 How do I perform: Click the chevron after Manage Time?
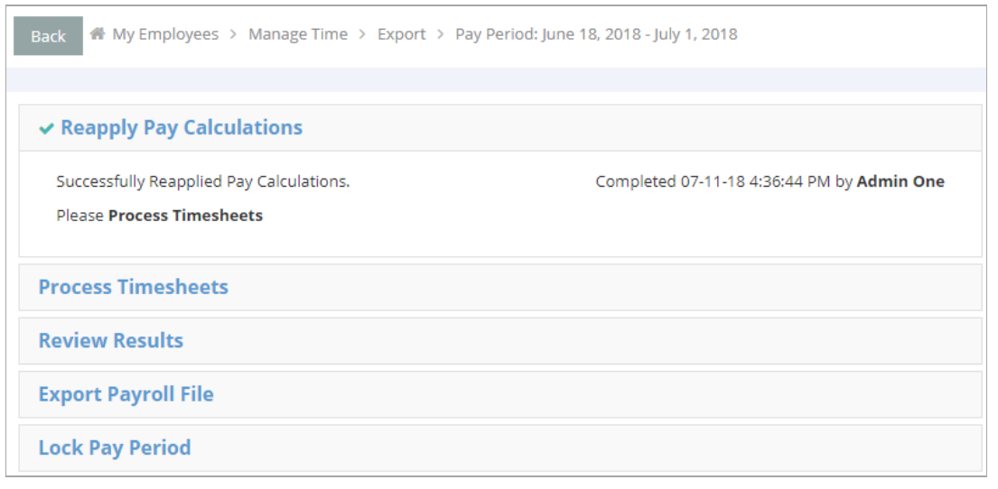363,34
